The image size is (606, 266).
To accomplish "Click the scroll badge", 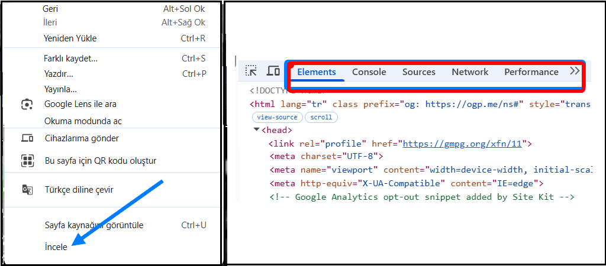I will click(x=321, y=118).
